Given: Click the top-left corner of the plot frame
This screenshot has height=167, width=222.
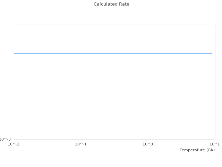Looking at the screenshot, I should click(x=14, y=24).
